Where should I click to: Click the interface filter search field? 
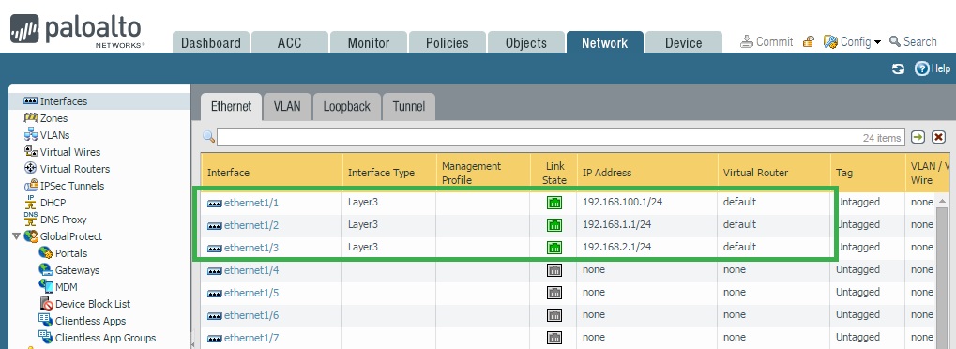coord(560,137)
